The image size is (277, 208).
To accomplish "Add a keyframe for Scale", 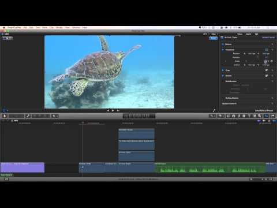I will click(x=272, y=61).
